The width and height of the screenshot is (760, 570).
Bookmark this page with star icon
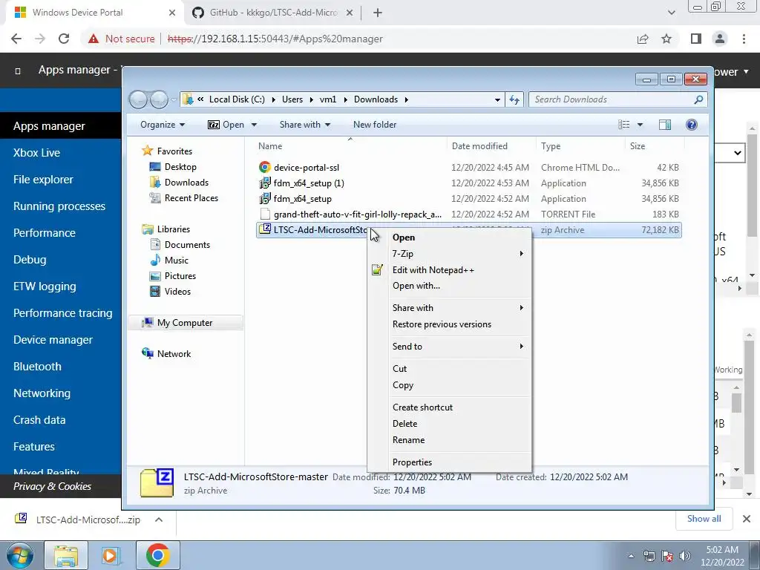coord(666,39)
